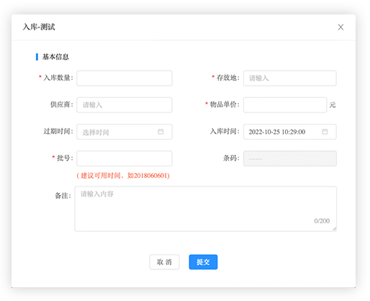
Task: Click calendar icon in 过期时间 field
Action: tap(161, 132)
